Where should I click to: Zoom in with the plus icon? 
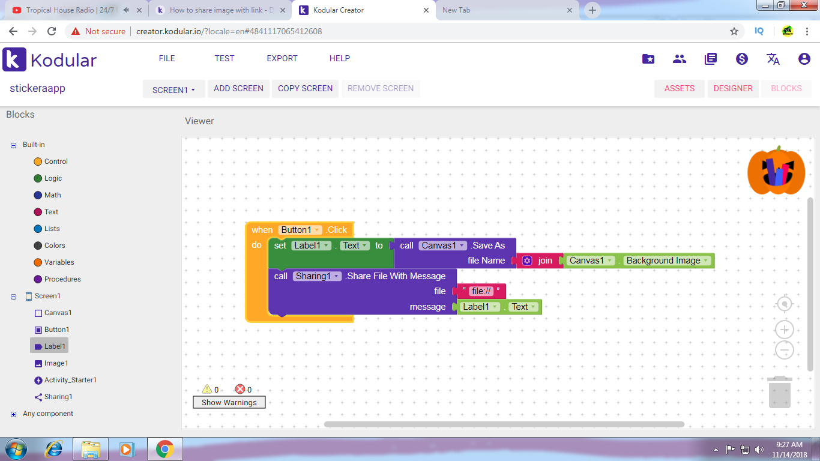click(x=785, y=330)
